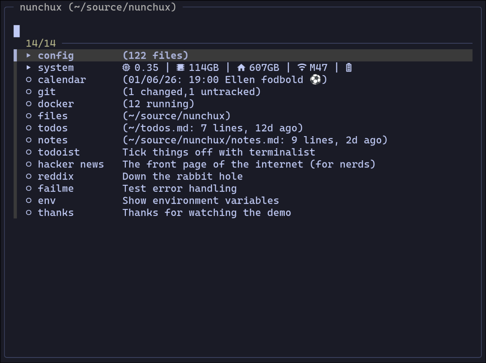Viewport: 486px width, 363px height.
Task: Launch the todoist entry
Action: point(59,152)
